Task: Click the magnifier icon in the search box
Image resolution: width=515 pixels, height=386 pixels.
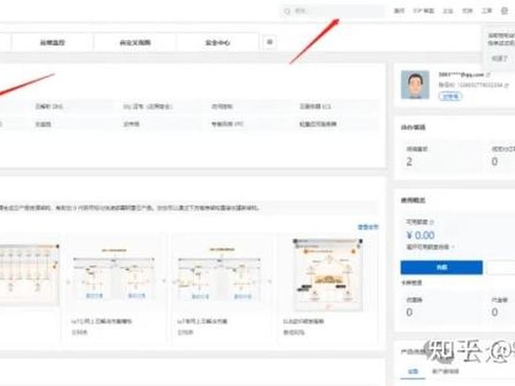Action: pos(287,12)
